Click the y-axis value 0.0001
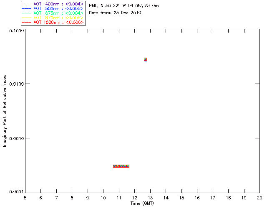 [x=17, y=192]
